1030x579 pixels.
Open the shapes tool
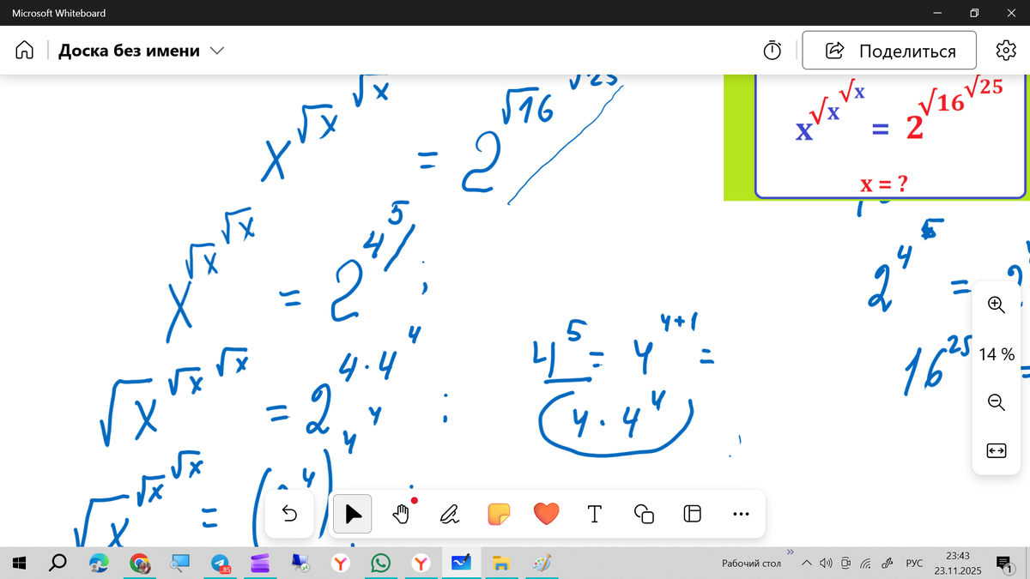click(643, 514)
